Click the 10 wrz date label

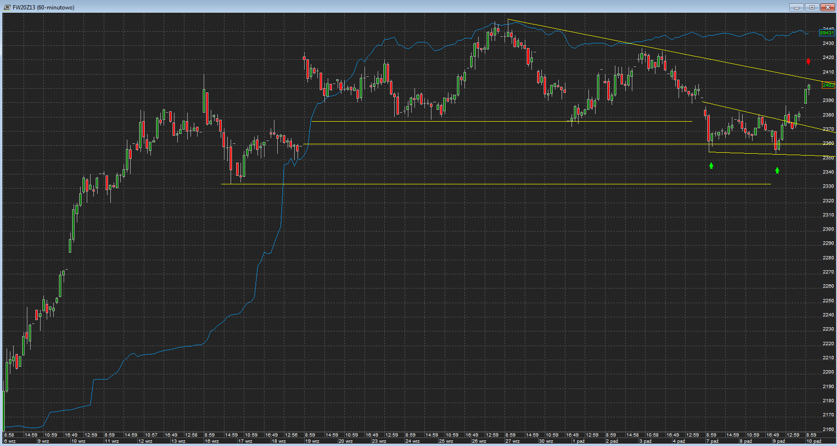coord(78,441)
